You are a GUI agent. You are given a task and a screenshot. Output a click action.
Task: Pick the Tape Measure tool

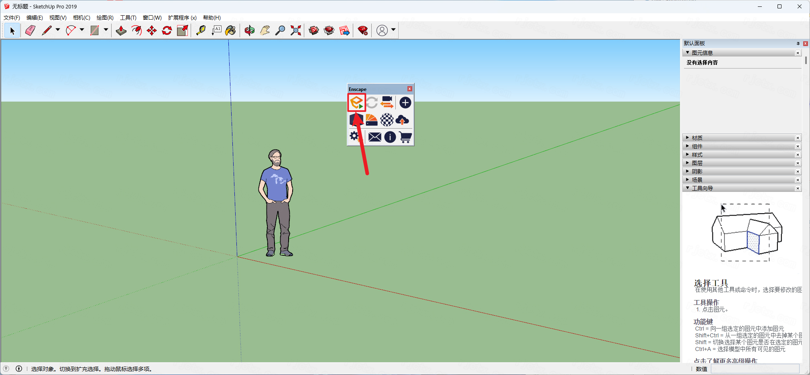201,30
